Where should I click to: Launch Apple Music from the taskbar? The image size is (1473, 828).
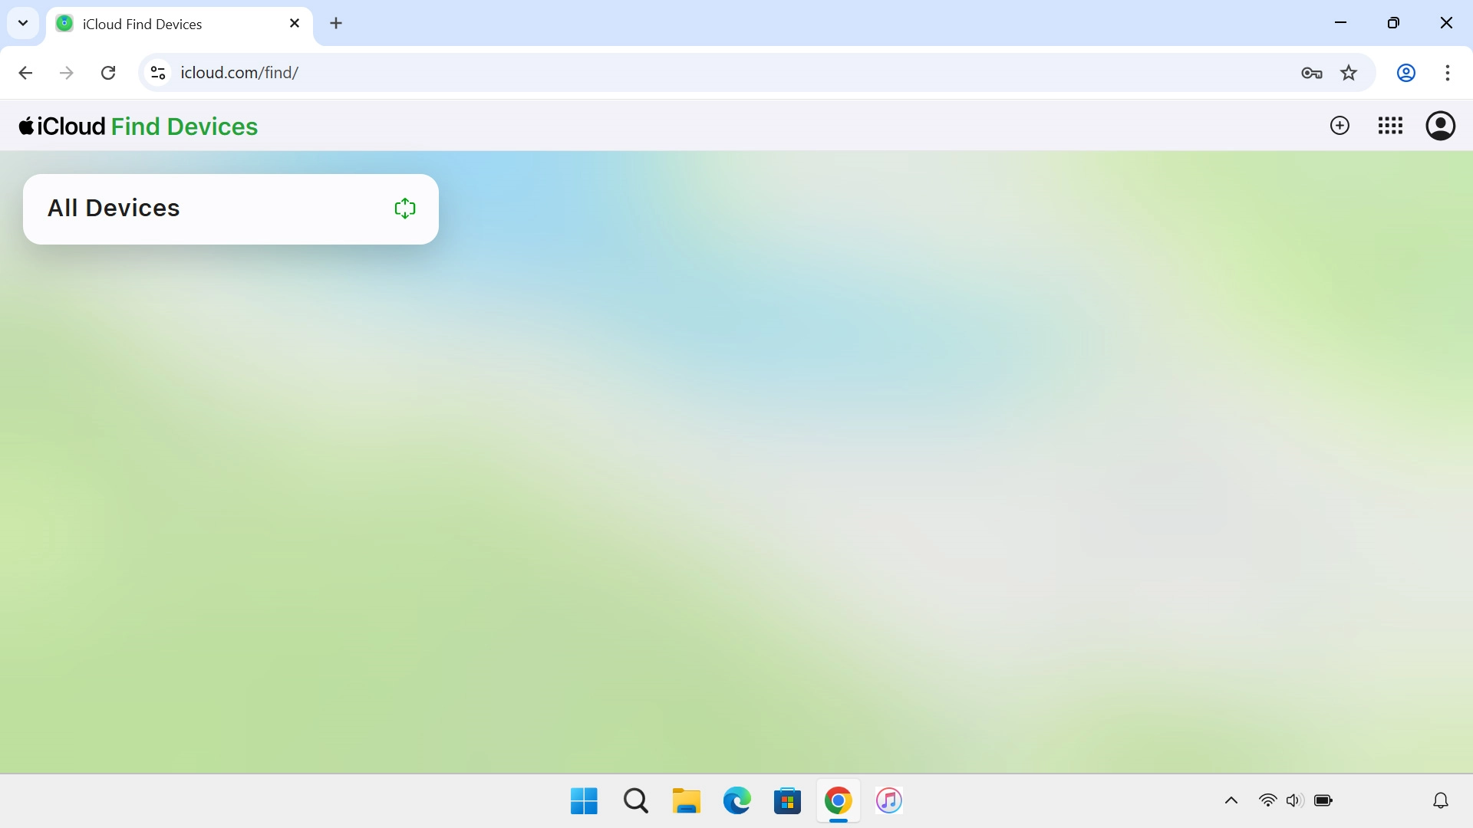click(888, 800)
